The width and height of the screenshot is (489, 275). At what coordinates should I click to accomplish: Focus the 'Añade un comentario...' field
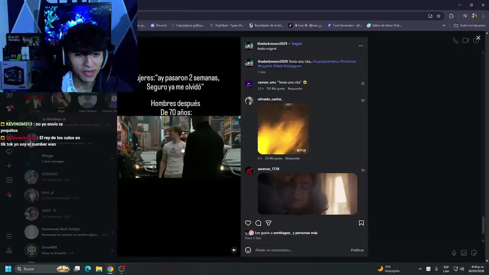click(301, 250)
